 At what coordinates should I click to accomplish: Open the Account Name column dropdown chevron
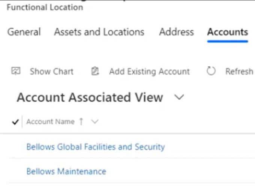coord(95,121)
